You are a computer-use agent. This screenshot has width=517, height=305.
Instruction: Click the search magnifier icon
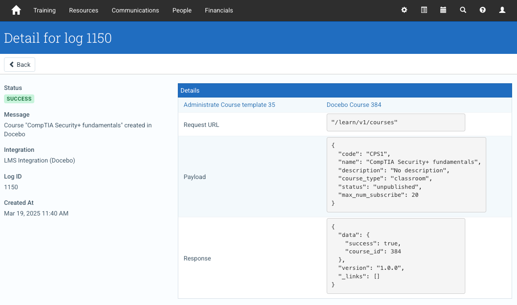(x=463, y=10)
